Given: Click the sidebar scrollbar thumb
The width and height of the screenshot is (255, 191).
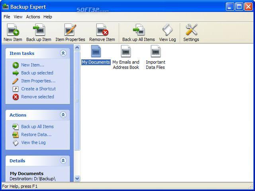Looking at the screenshot, I should (x=77, y=101).
